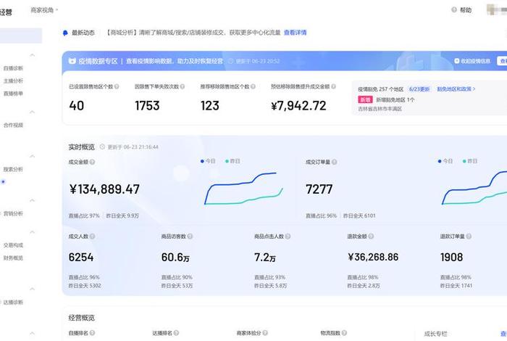Click info icon beside 自播排名
507x341 pixels.
point(92,332)
